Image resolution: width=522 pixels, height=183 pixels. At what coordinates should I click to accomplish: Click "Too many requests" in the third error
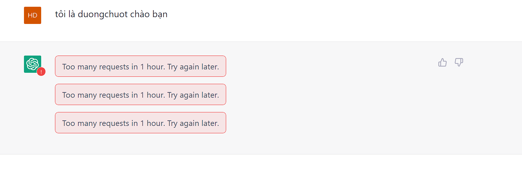[x=96, y=123]
